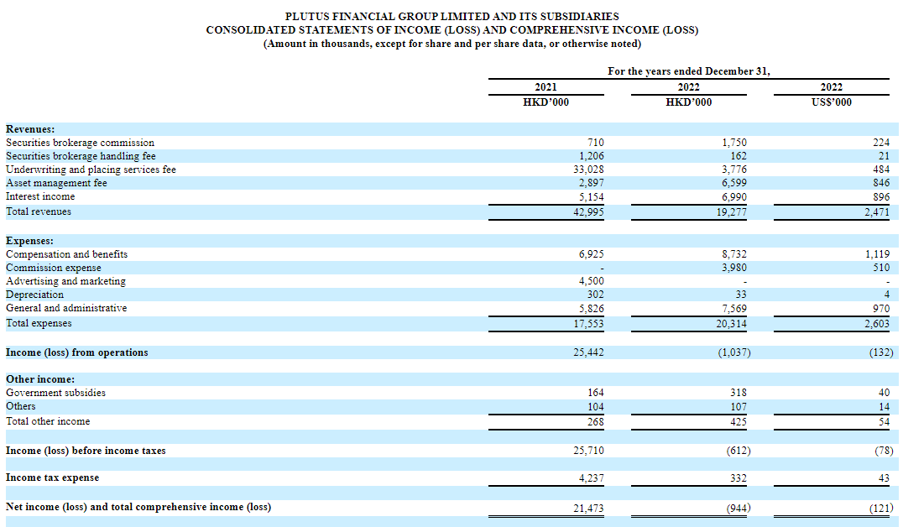Click 'Net income (loss) and total comprehensive income (loss)' label

(x=138, y=508)
